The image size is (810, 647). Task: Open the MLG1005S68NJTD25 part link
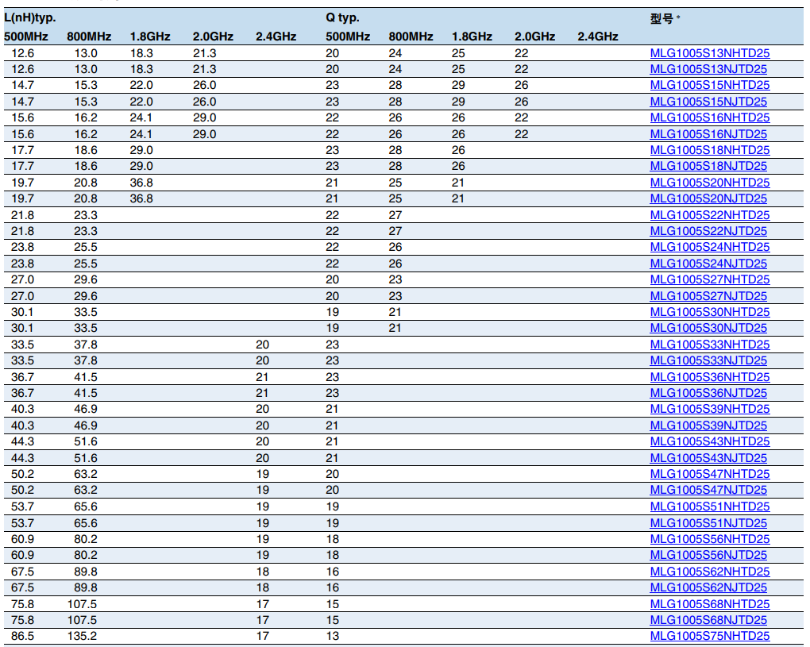coord(708,621)
